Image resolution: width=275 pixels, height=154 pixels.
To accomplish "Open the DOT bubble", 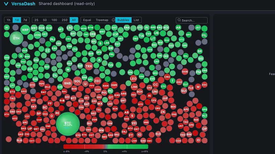I will point(114,28).
